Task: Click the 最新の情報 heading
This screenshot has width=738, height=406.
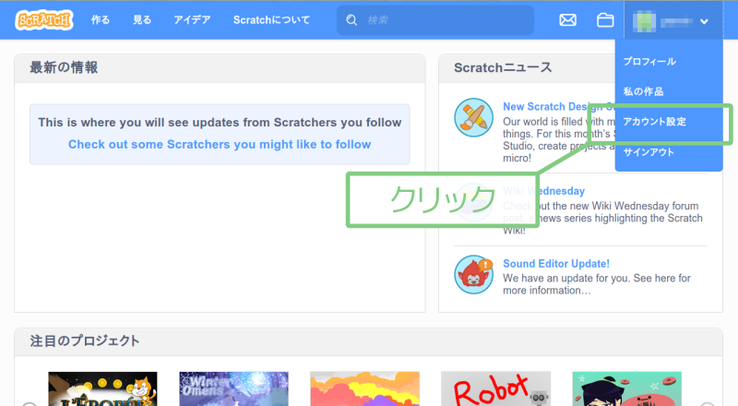Action: [64, 67]
